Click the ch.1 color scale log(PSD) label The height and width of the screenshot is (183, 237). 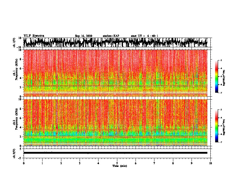[224, 78]
